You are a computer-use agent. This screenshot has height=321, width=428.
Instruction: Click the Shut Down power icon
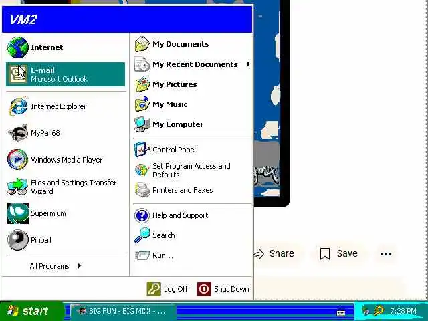(x=203, y=289)
